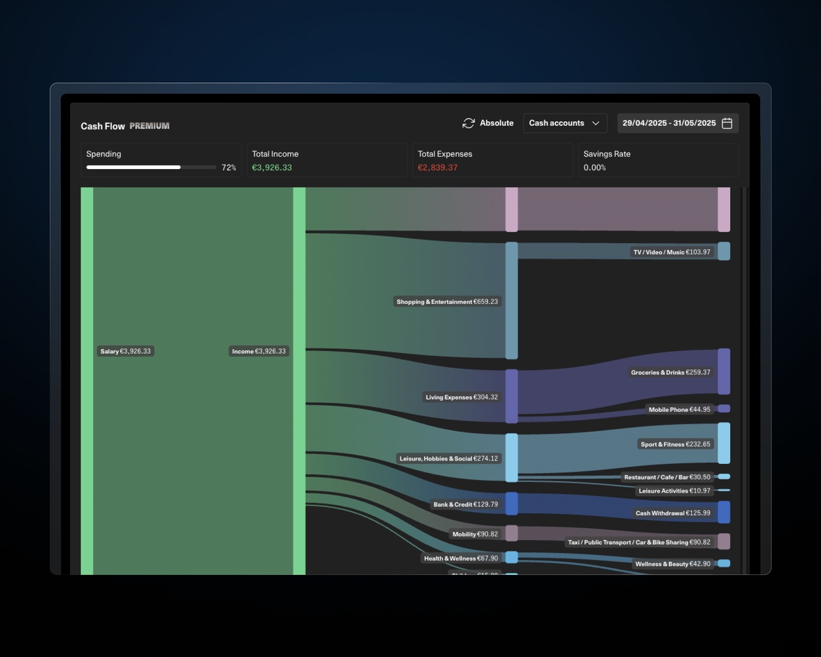
Task: Click the Bank & Credit blue node bar
Action: coord(512,504)
